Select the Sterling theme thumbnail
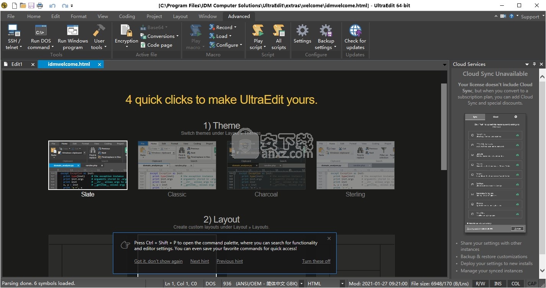Screen dimensions: 546x288 tap(355, 165)
